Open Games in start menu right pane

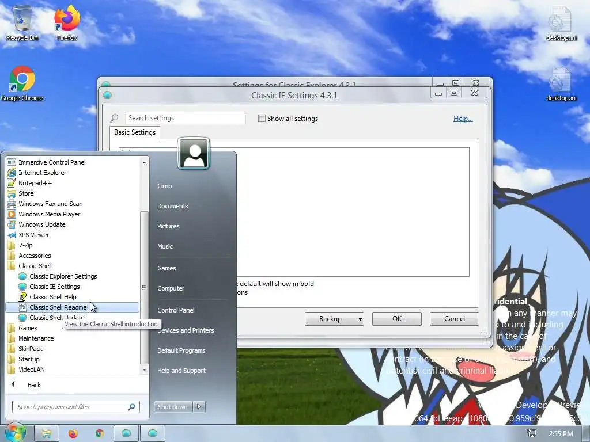[x=167, y=268]
